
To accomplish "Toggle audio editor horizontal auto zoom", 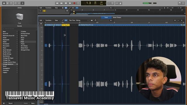I will pos(175,20).
